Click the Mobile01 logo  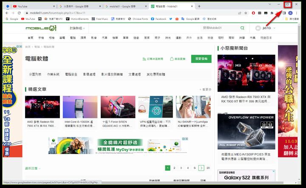point(41,28)
